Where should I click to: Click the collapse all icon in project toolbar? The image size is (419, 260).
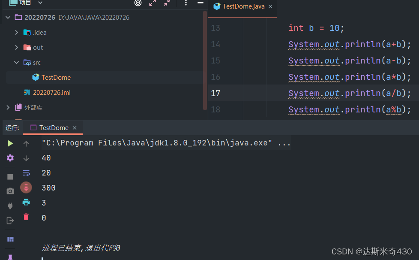click(167, 3)
